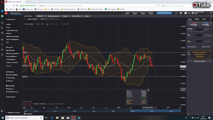Open WhatsApp in Opera sidebar
This screenshot has height=120, width=213.
[x=2, y=16]
